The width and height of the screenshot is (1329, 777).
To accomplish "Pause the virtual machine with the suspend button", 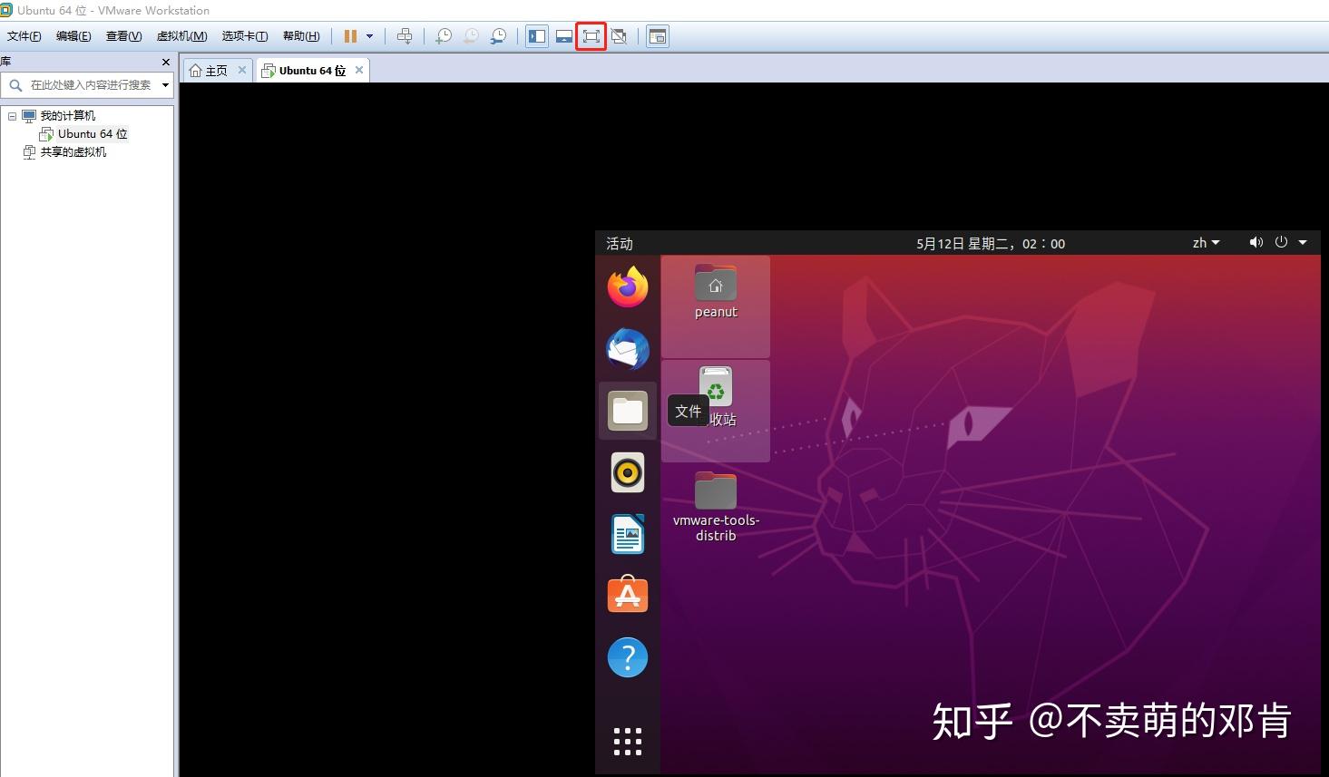I will (x=350, y=36).
